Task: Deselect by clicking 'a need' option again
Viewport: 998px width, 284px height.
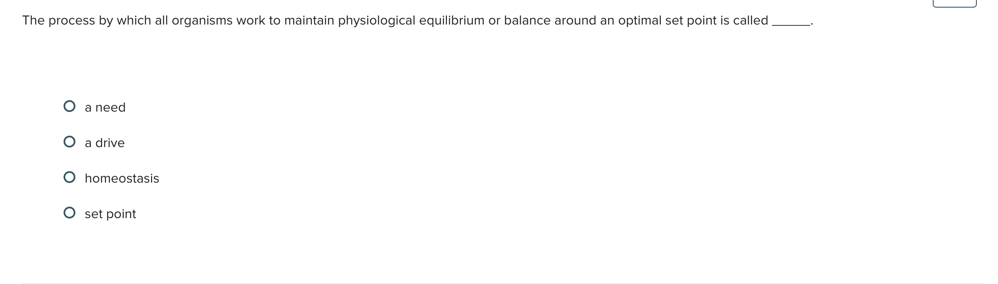Action: coord(105,107)
